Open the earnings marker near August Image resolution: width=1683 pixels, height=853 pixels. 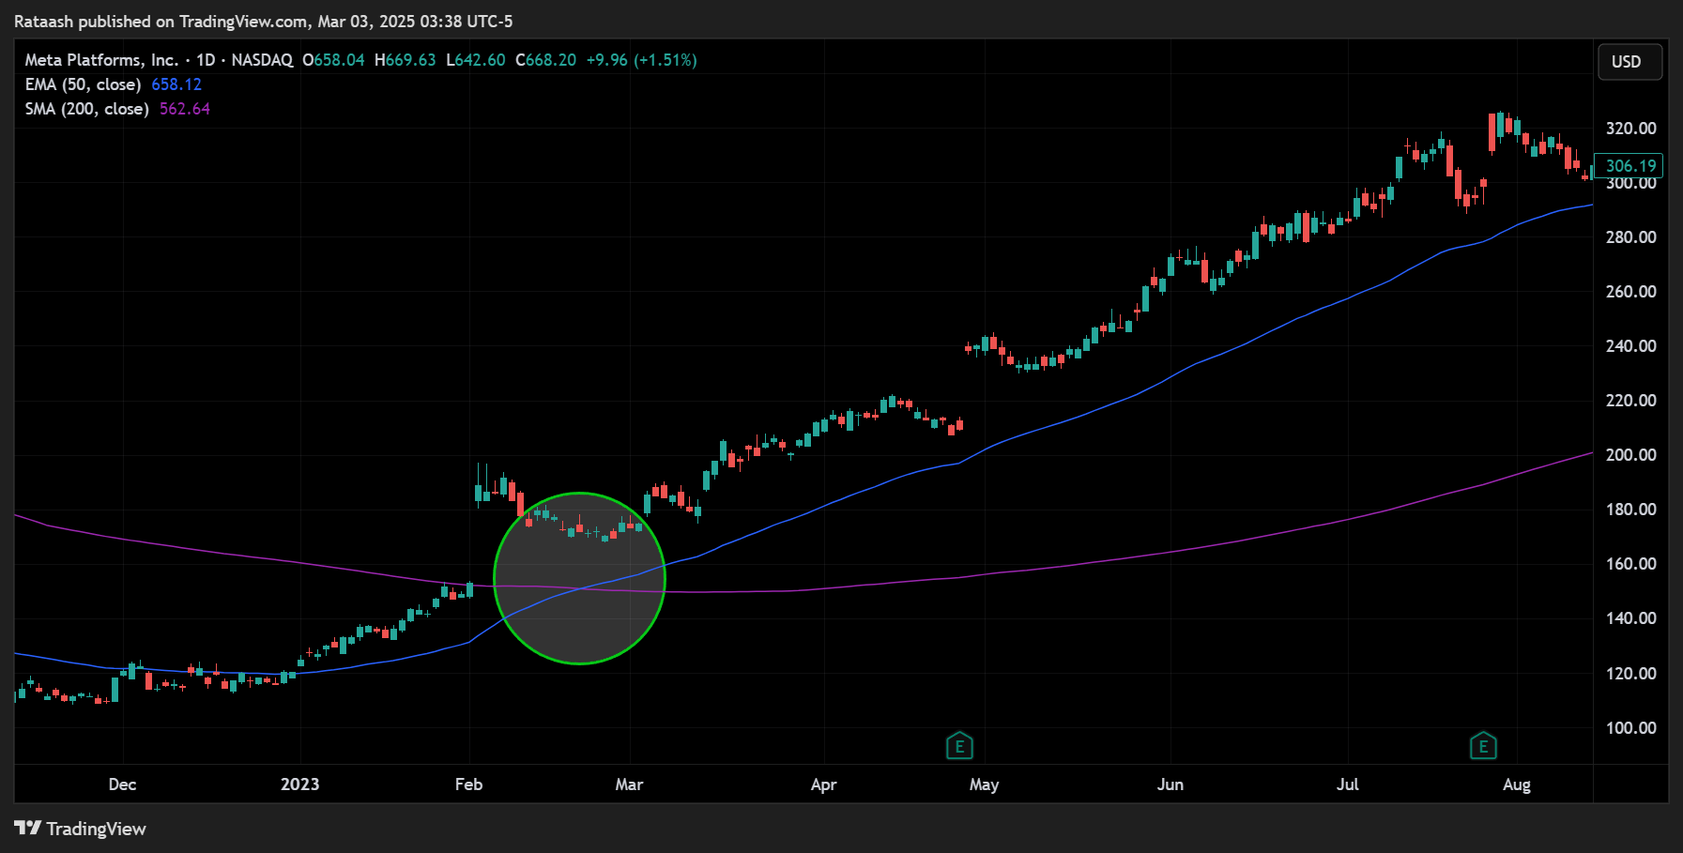point(1483,747)
